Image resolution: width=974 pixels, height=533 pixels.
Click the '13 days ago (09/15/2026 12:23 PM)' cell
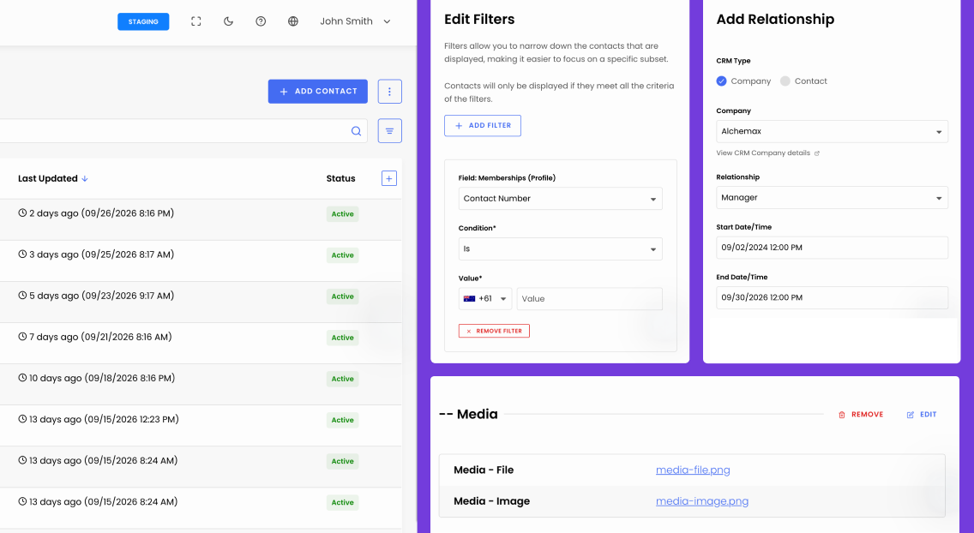[x=99, y=419]
